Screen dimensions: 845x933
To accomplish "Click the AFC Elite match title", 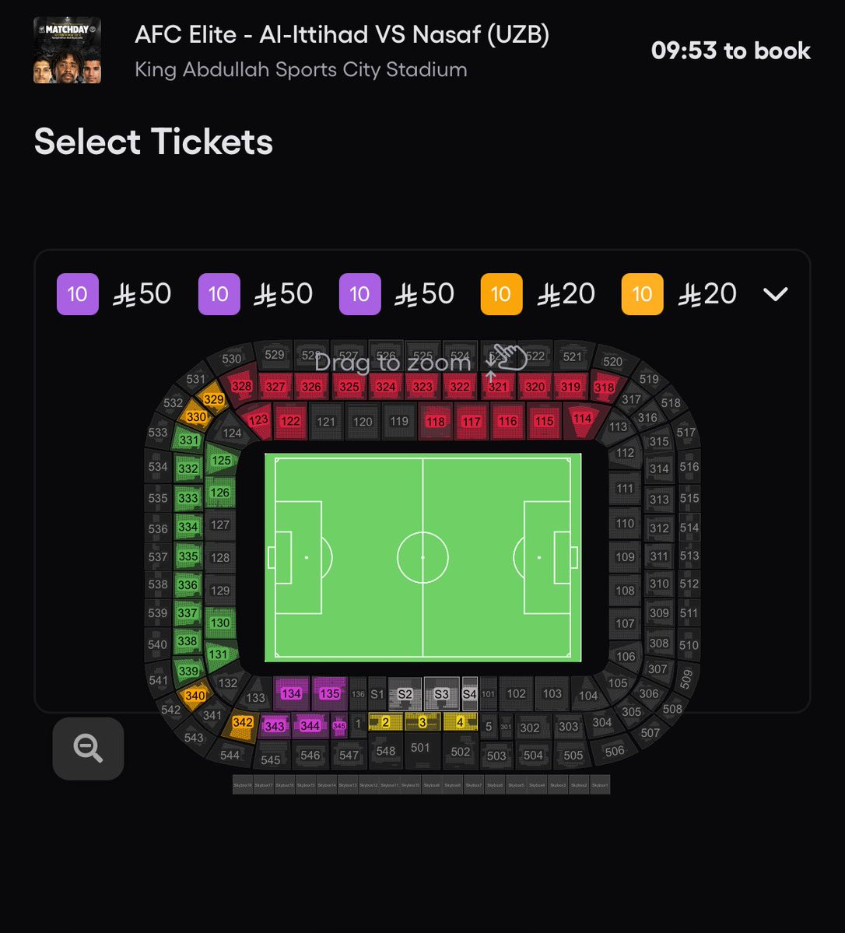I will pyautogui.click(x=342, y=35).
